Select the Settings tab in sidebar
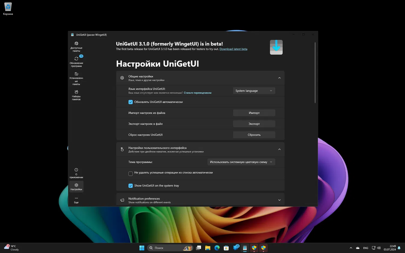 (x=76, y=186)
